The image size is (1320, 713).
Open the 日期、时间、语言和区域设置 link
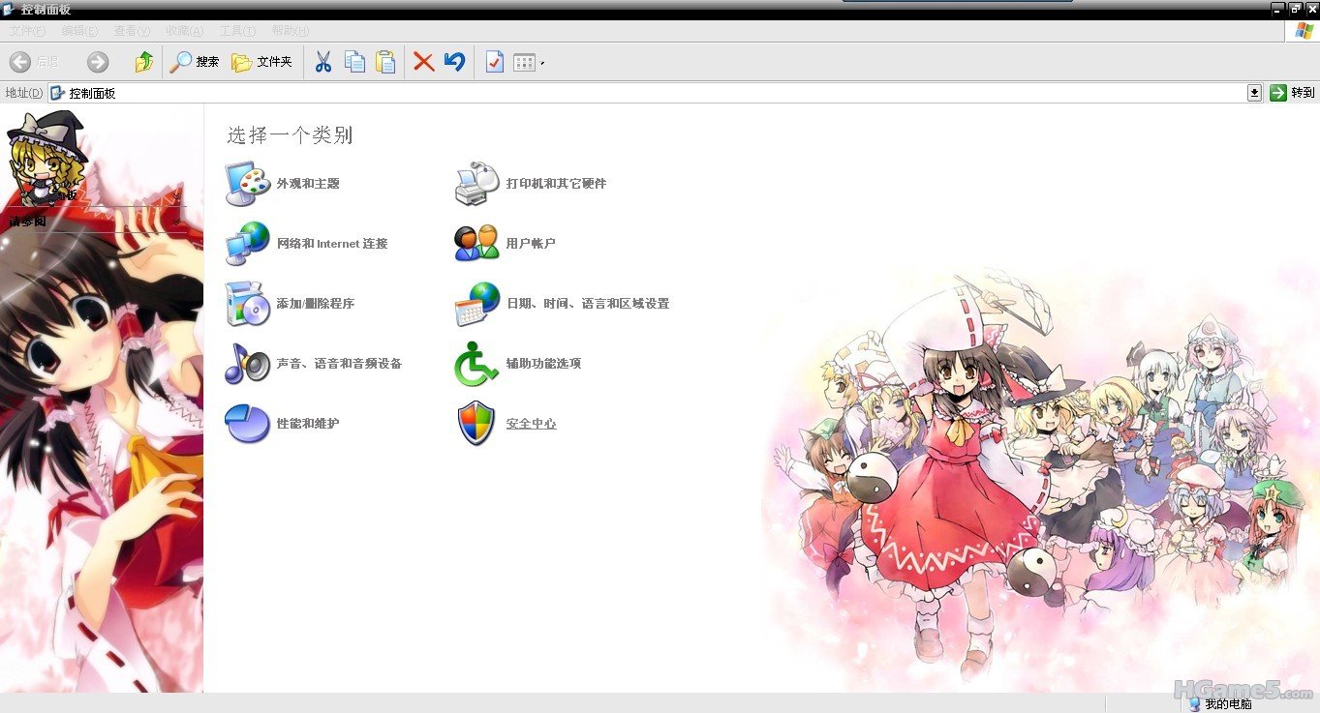pos(588,304)
